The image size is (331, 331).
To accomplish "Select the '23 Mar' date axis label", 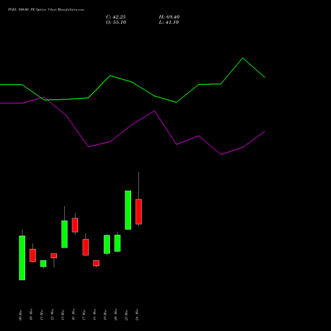I will [x=126, y=315].
